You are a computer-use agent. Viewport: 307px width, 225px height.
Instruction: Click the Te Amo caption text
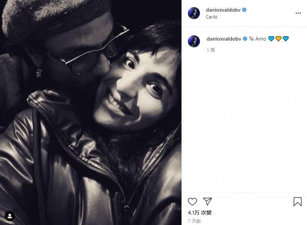257,39
